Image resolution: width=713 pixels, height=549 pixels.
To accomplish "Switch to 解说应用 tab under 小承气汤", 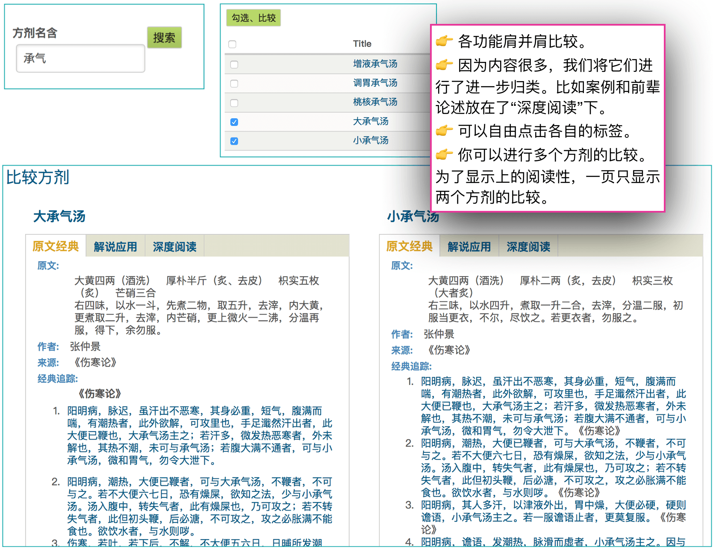I will pyautogui.click(x=469, y=247).
